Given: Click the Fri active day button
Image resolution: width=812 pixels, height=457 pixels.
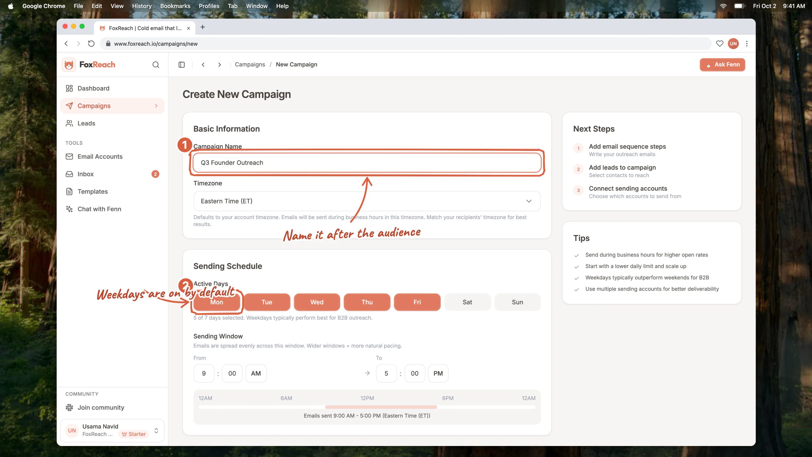Looking at the screenshot, I should point(417,302).
